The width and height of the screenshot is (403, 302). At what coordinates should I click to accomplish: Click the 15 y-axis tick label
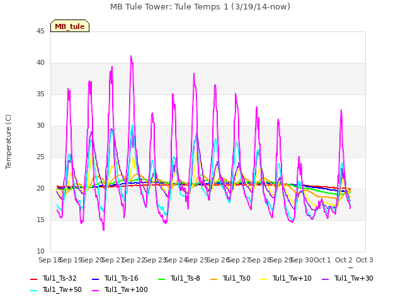click(40, 220)
